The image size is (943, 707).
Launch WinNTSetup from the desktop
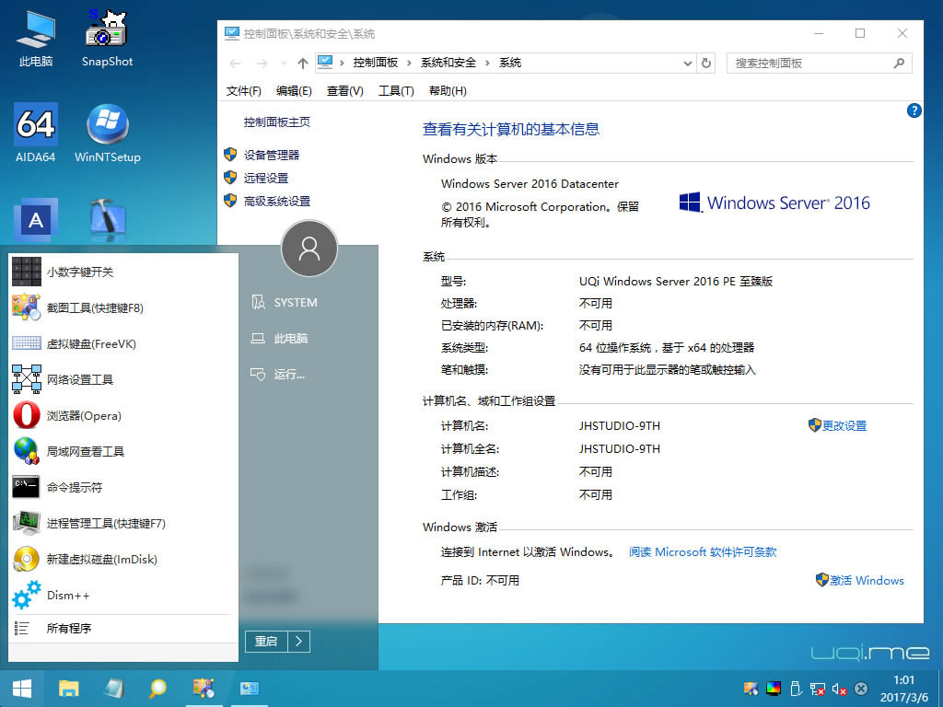click(108, 133)
